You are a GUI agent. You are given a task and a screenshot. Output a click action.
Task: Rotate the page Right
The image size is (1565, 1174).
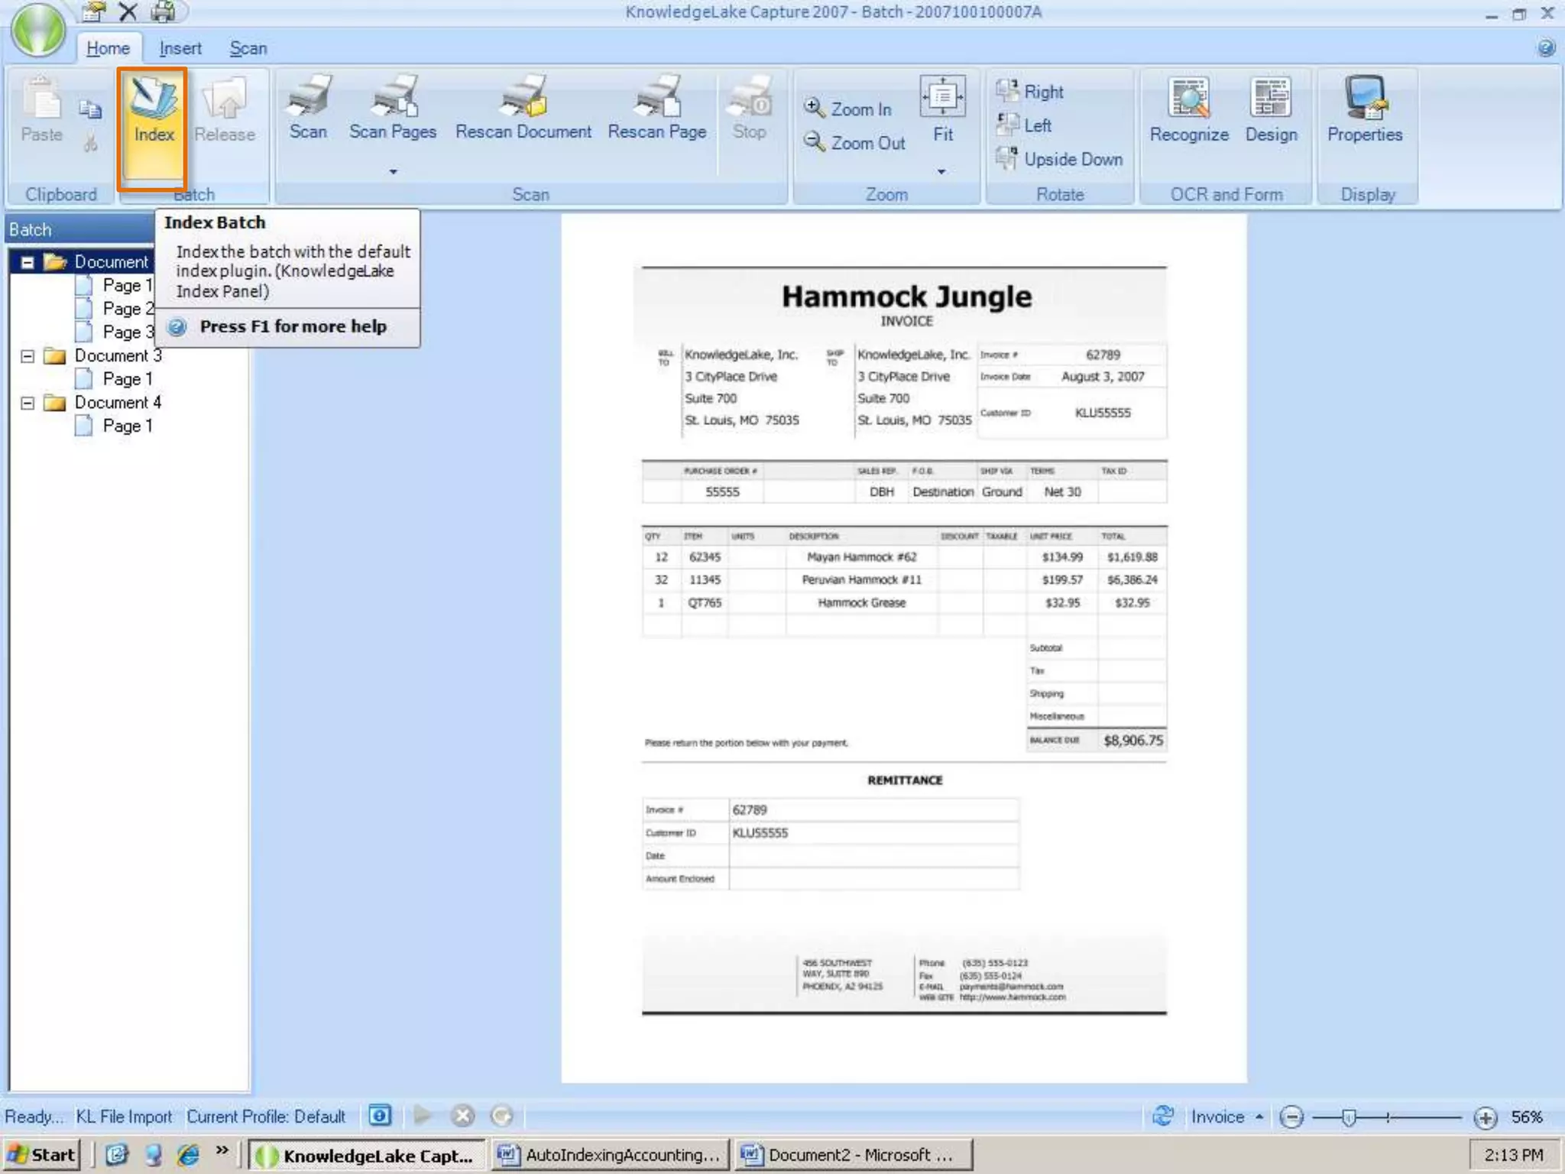coord(1031,92)
